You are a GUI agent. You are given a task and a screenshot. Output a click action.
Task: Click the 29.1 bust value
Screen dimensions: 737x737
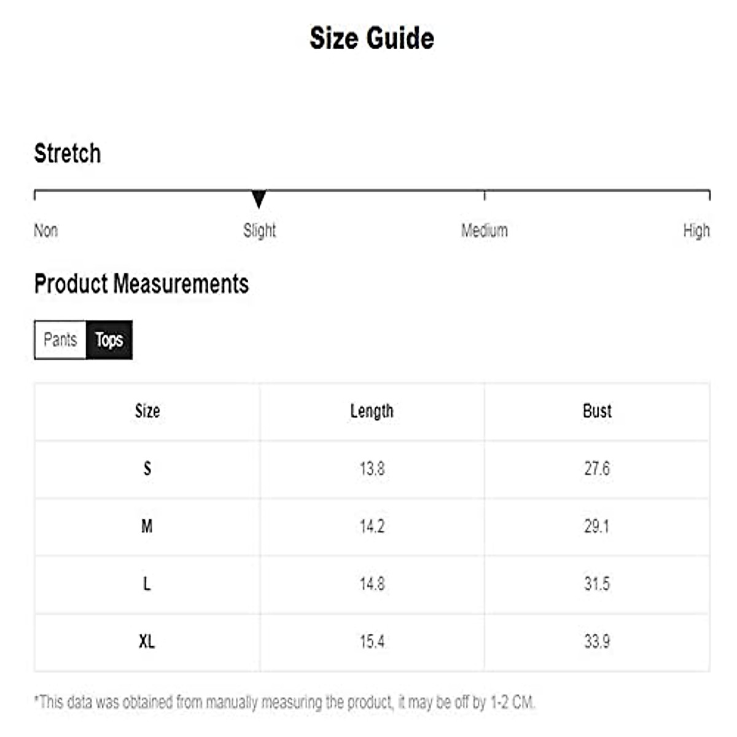coord(597,526)
